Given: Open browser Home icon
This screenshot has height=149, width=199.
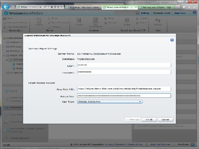Looking at the screenshot, I should point(184,7).
